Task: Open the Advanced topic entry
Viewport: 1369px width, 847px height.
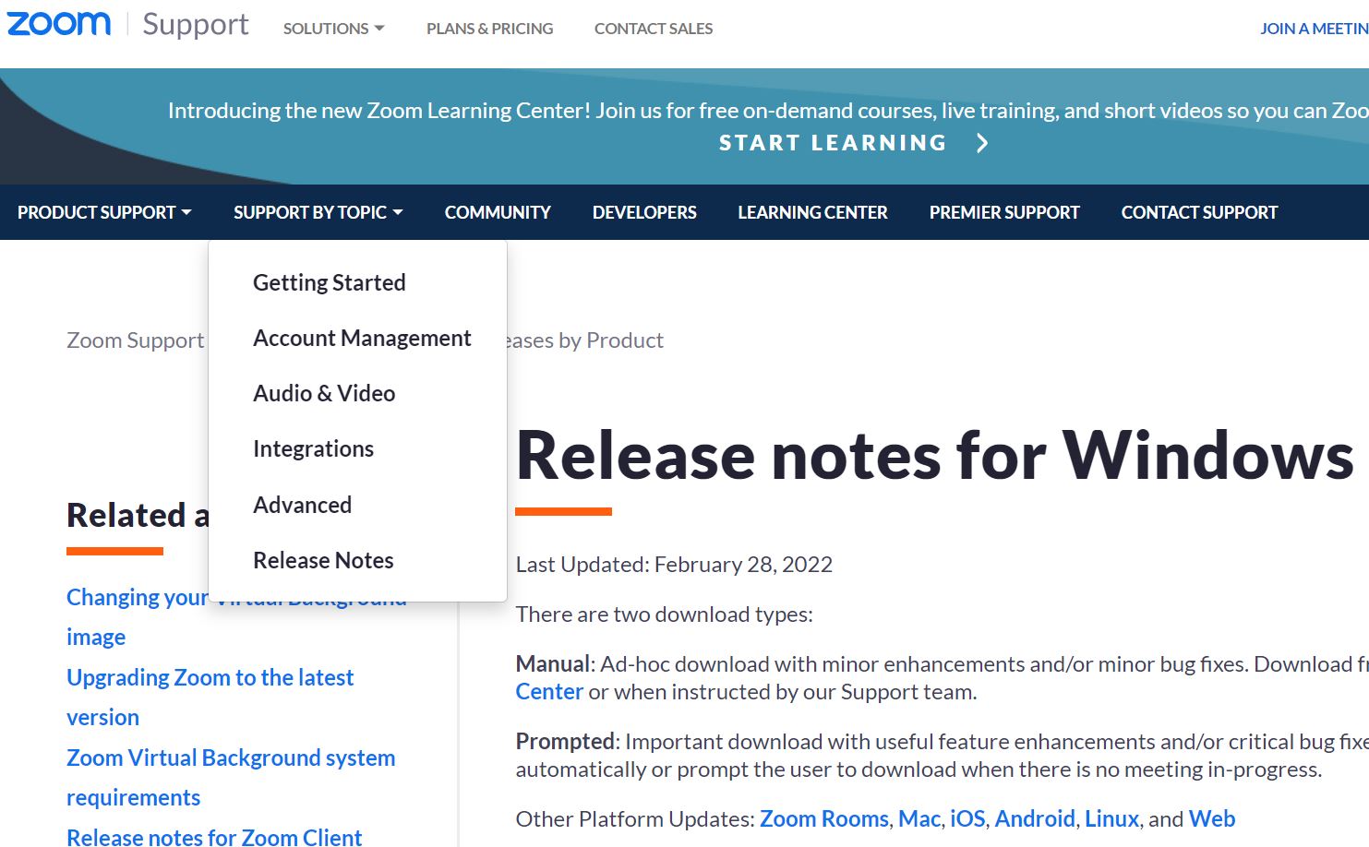Action: 302,505
